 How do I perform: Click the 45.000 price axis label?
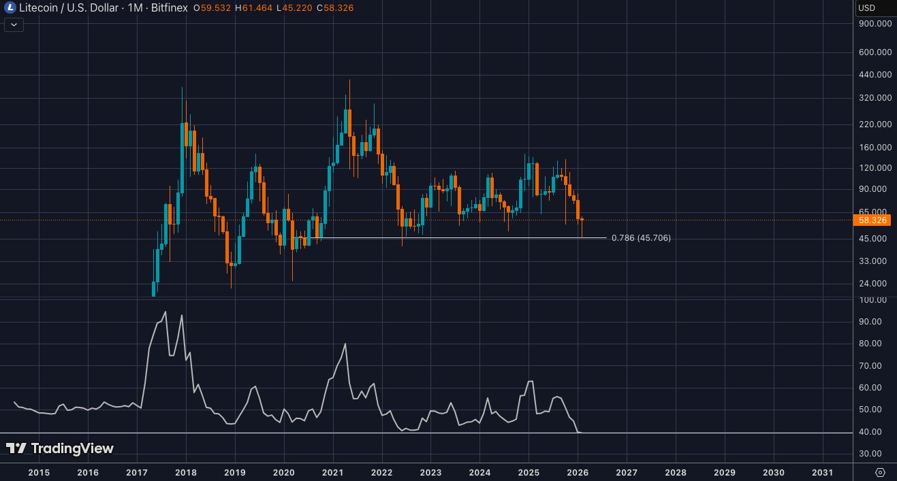[873, 239]
